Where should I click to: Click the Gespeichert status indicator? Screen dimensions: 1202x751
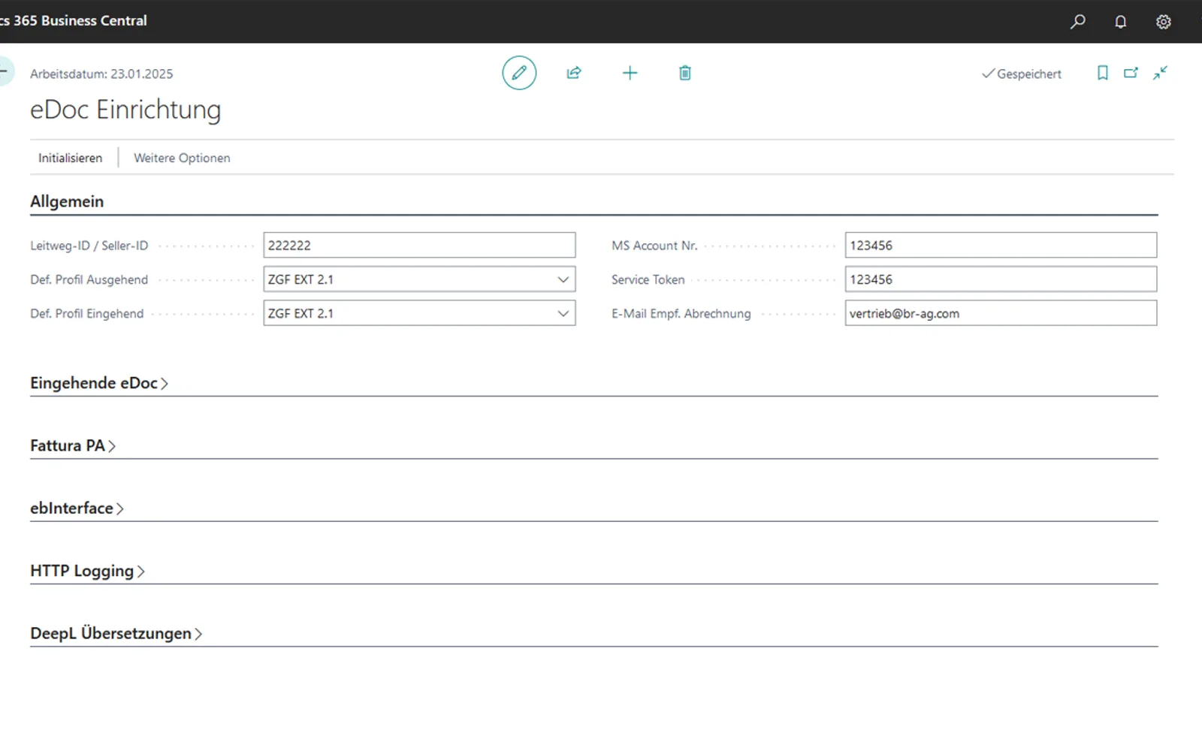1022,74
